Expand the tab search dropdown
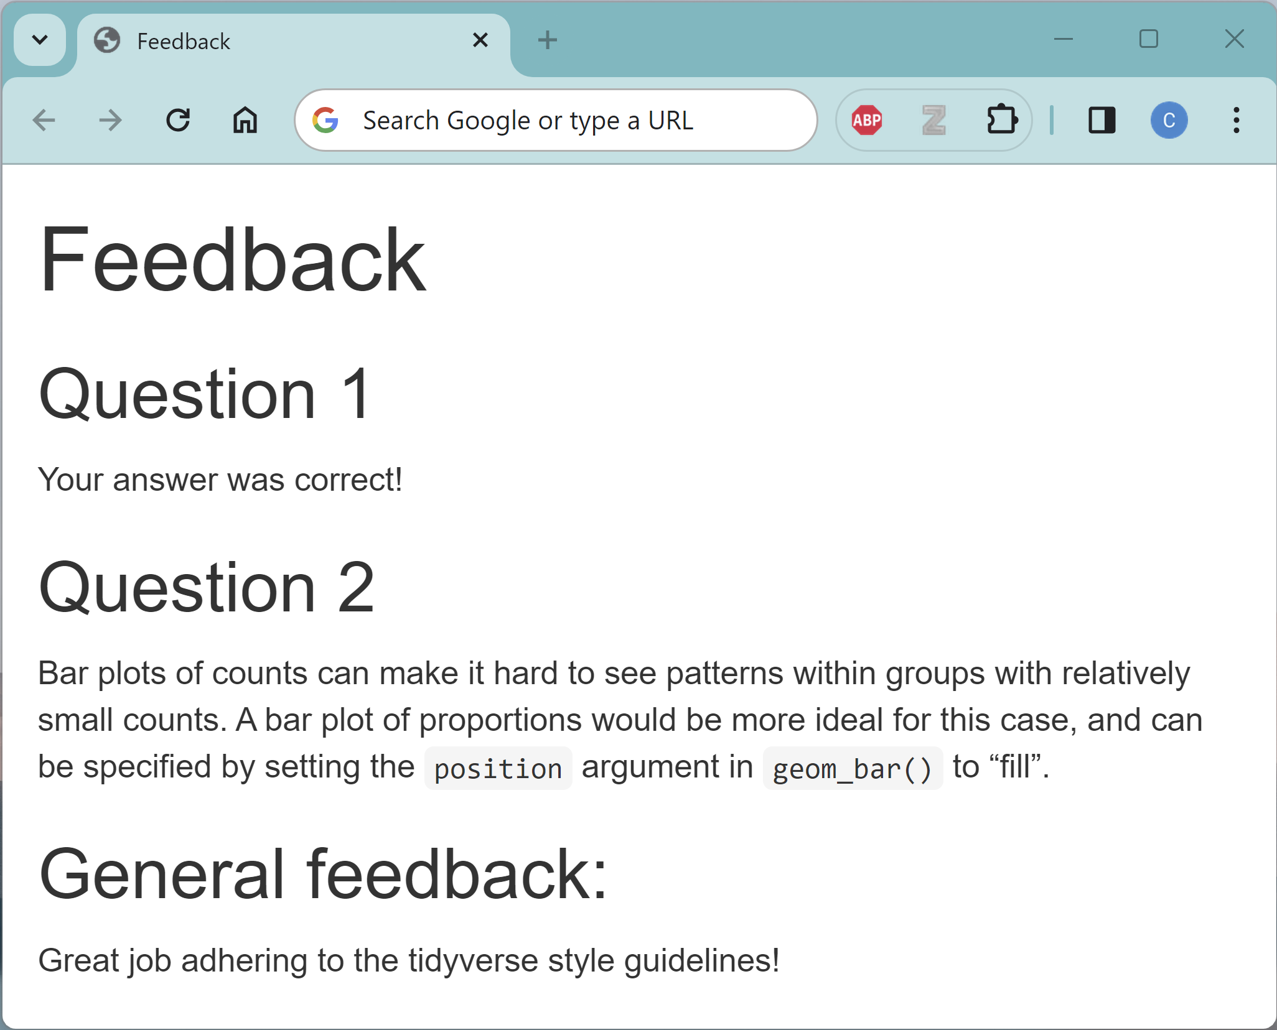 coord(40,40)
